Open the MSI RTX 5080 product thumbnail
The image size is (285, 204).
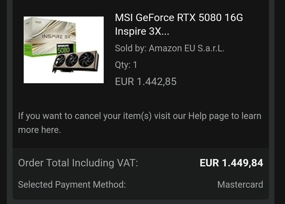coord(63,50)
